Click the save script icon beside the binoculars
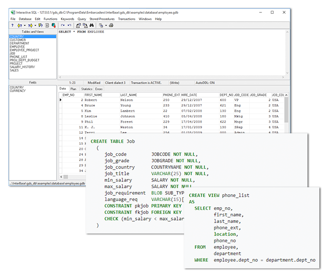328x277 pixels. pyautogui.click(x=85, y=25)
